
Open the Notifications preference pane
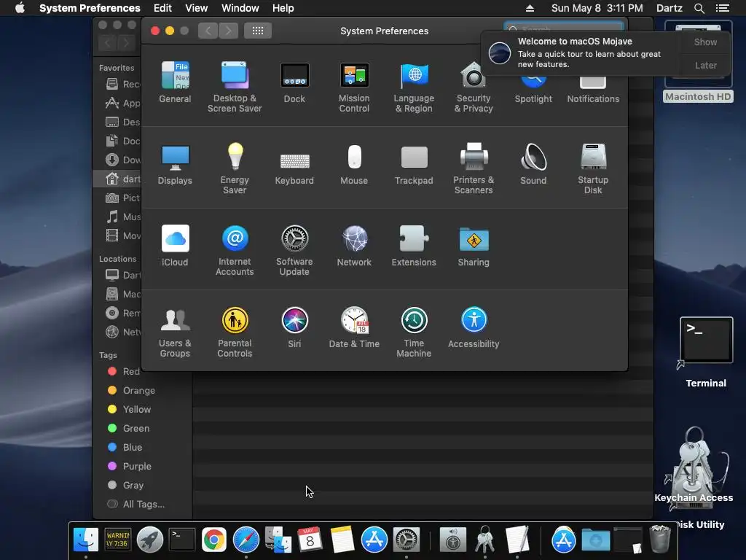(x=593, y=91)
